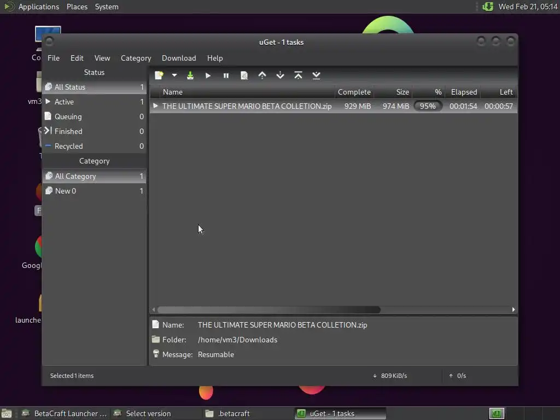Click the 95% progress bar

(428, 106)
